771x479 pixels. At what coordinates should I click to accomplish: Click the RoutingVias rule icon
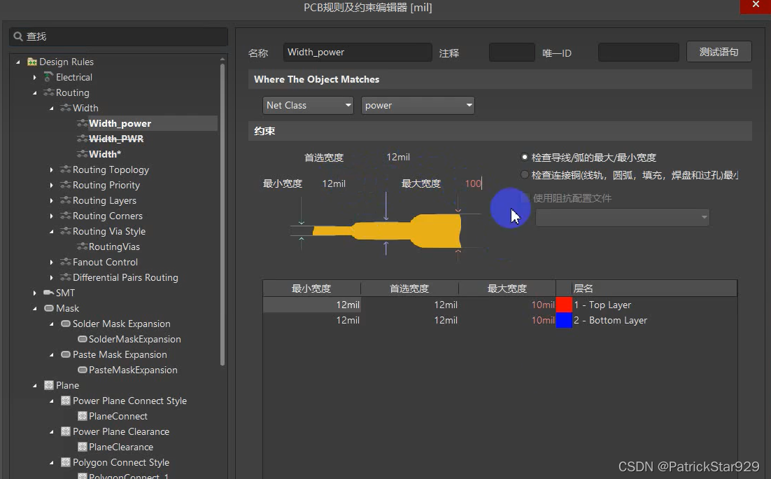[82, 247]
